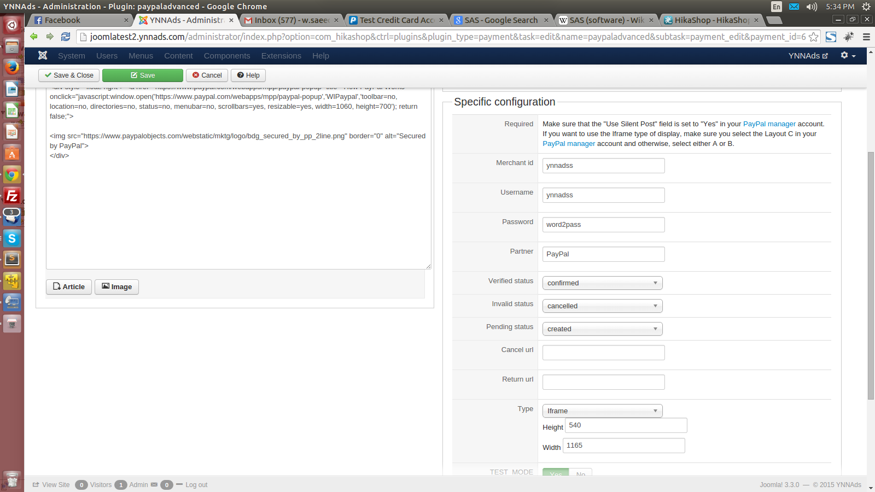Click the Help toolbar button
This screenshot has height=492, width=875.
coord(248,75)
